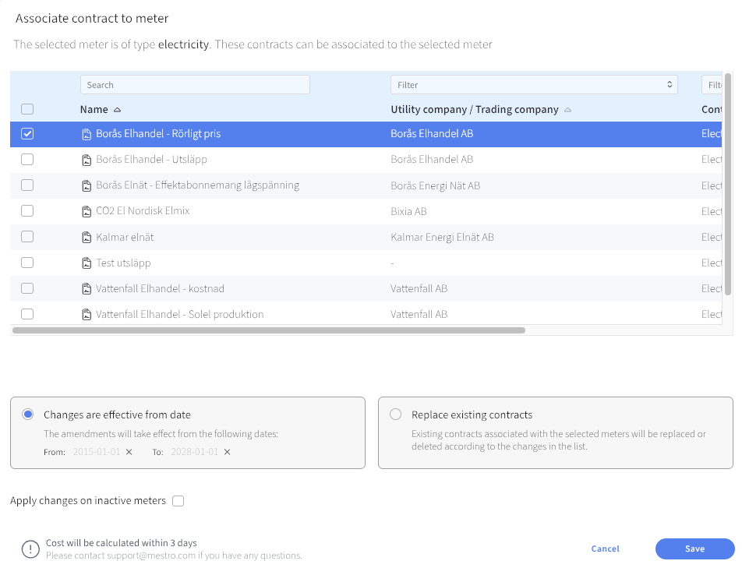Click Utility company / Trading company header
This screenshot has width=742, height=575.
pos(475,110)
